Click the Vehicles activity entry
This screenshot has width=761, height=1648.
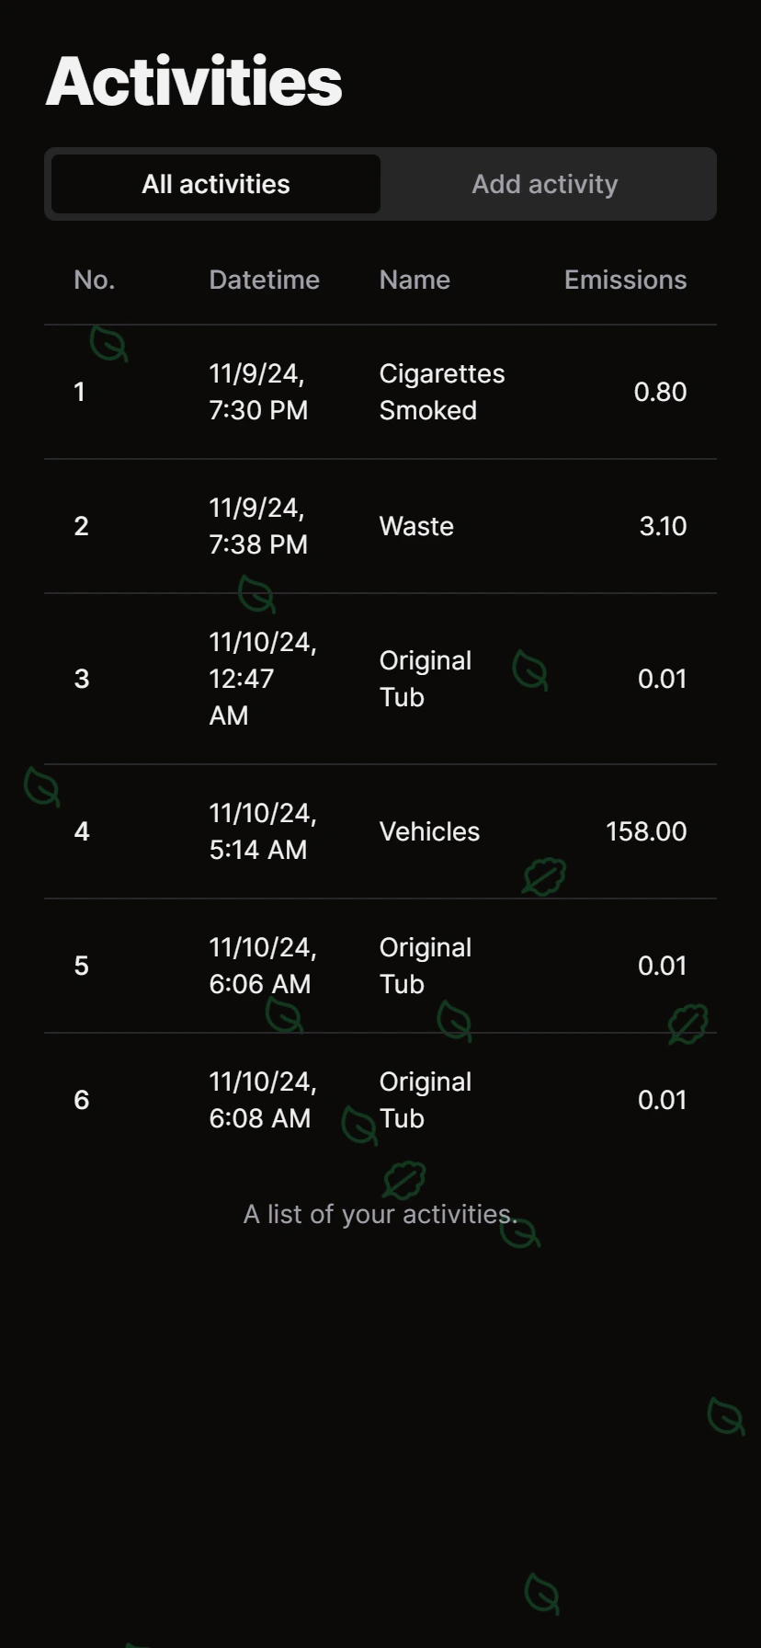pyautogui.click(x=429, y=831)
